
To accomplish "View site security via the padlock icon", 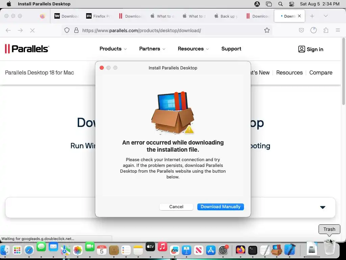I will coord(76,30).
